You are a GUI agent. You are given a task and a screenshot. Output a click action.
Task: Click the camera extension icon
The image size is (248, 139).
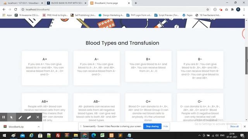[x=226, y=9]
